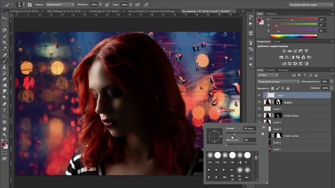335x188 pixels.
Task: Switch to the Стили (Styles) tab
Action: pyautogui.click(x=276, y=42)
